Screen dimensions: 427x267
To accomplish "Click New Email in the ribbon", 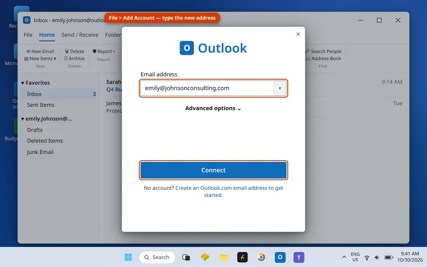I will click(40, 51).
